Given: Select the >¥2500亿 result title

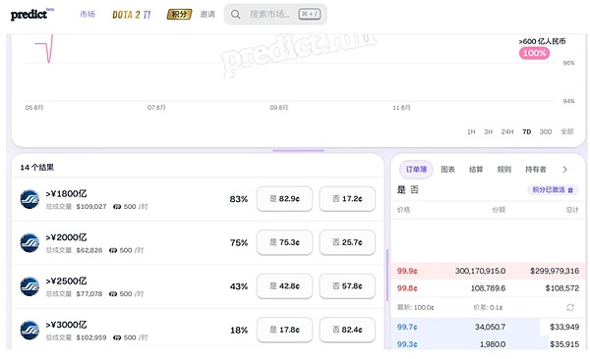Looking at the screenshot, I should tap(66, 281).
